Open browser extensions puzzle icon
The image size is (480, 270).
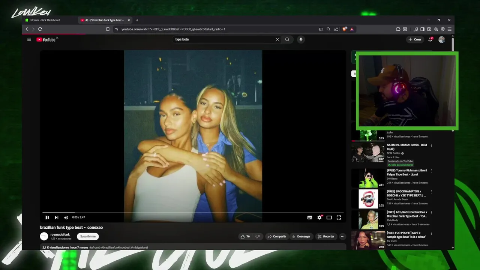(398, 29)
